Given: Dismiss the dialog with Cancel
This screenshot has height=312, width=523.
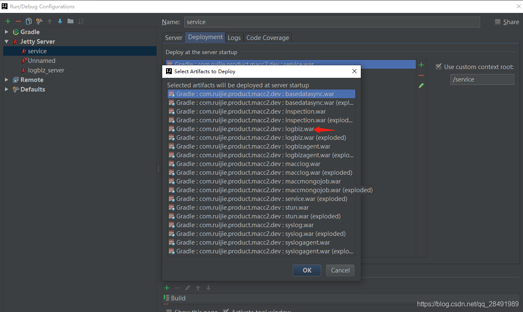Looking at the screenshot, I should [340, 270].
